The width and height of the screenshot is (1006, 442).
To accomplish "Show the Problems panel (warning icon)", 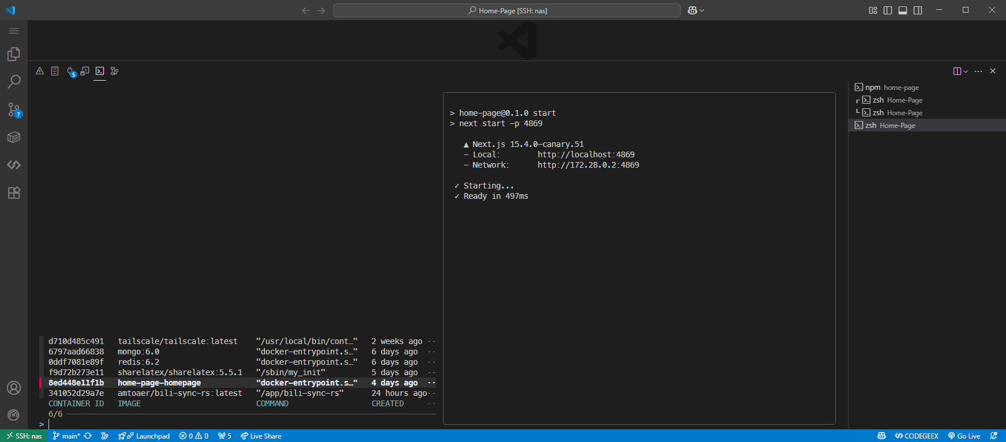I will tap(40, 71).
